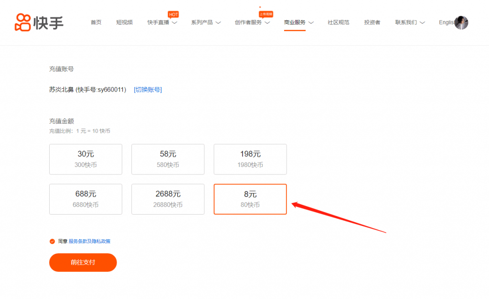Select the 首页 menu item
Image resolution: width=489 pixels, height=299 pixels.
coord(96,22)
